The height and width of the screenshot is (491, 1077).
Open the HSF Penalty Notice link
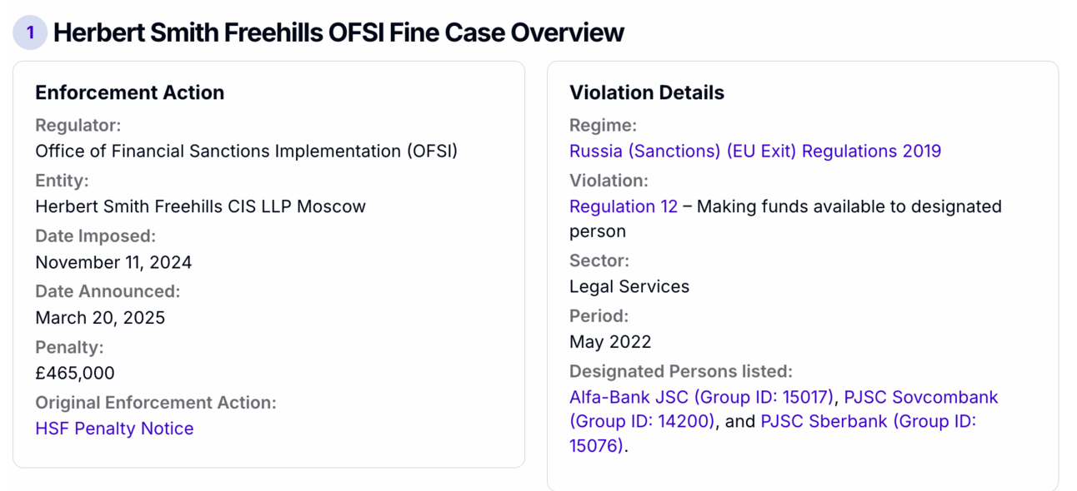click(x=114, y=429)
